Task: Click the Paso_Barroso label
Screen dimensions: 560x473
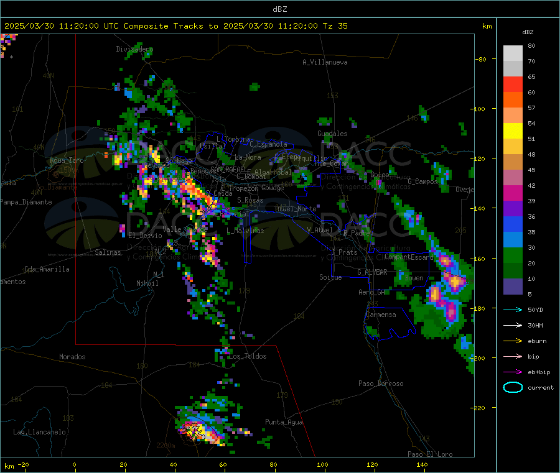Action: pyautogui.click(x=381, y=383)
